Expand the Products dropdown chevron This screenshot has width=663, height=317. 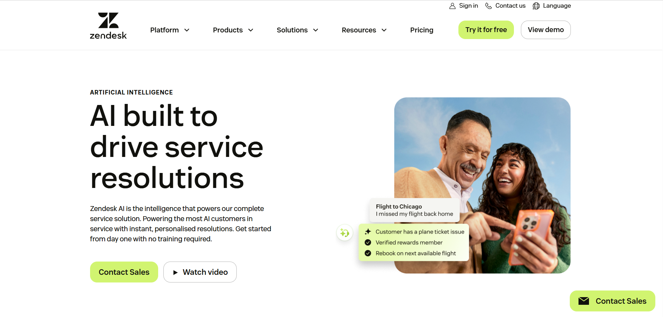point(251,30)
